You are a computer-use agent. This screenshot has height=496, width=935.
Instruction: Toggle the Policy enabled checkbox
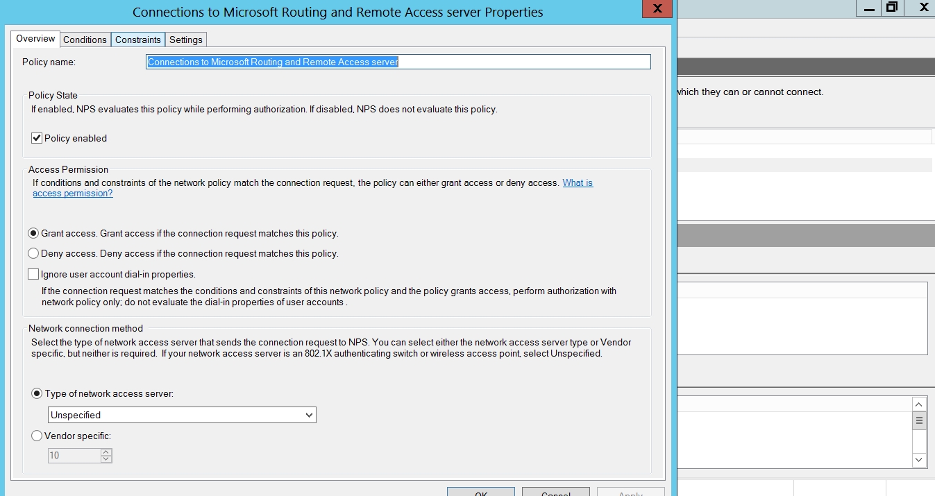point(37,138)
